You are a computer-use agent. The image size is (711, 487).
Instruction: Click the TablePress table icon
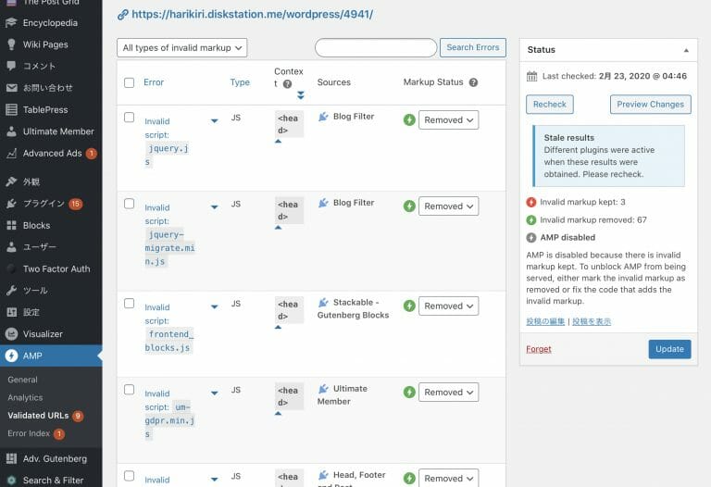11,109
